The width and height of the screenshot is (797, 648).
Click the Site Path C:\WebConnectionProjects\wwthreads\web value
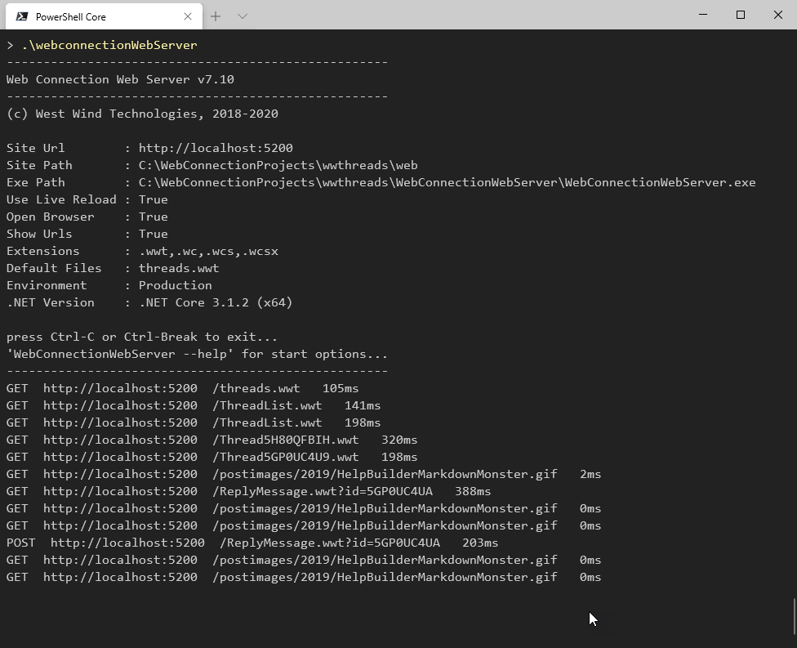[278, 165]
